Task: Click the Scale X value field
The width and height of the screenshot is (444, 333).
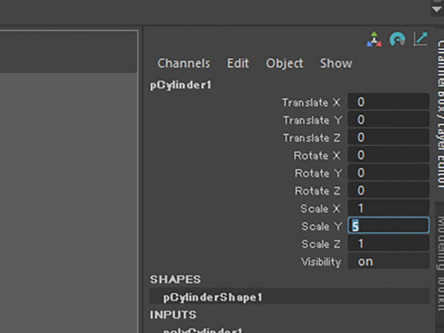Action: point(388,208)
